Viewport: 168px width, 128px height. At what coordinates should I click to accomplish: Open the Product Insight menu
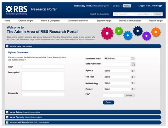156,21
